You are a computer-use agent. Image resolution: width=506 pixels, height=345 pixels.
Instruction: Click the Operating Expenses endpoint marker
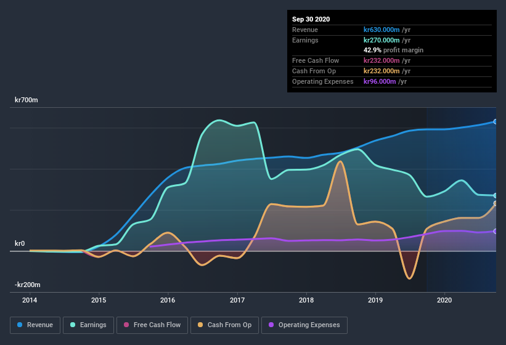point(496,231)
